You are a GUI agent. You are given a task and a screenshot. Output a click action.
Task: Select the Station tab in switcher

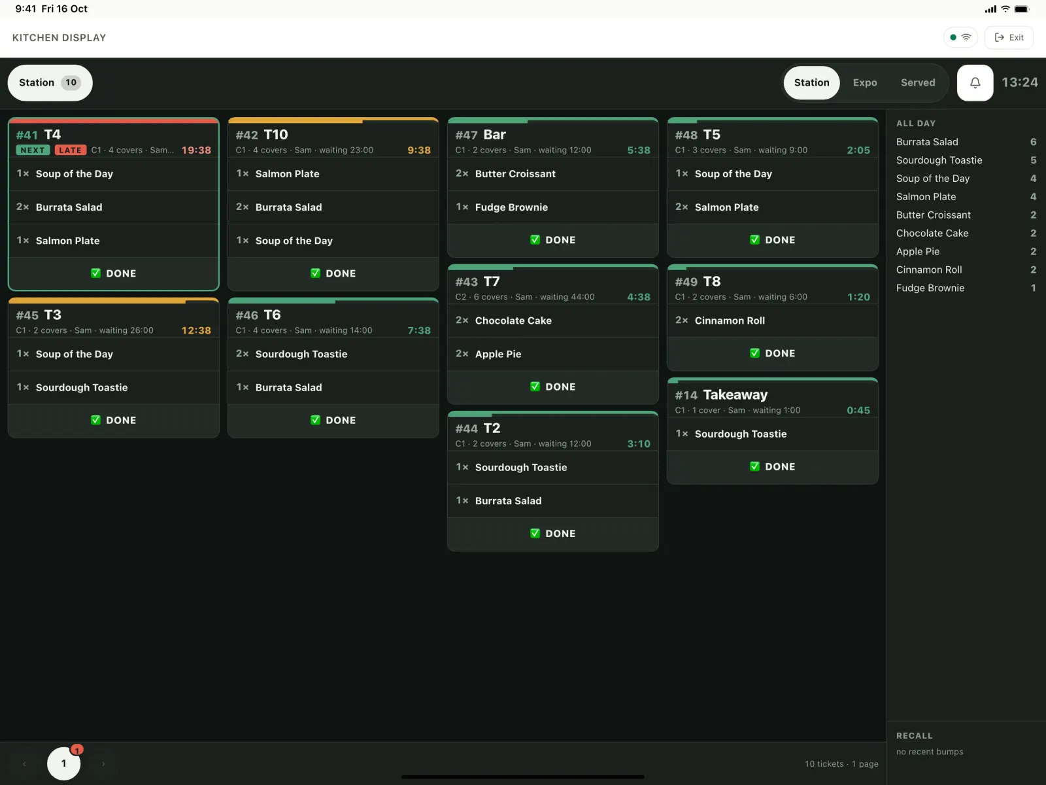pyautogui.click(x=811, y=82)
